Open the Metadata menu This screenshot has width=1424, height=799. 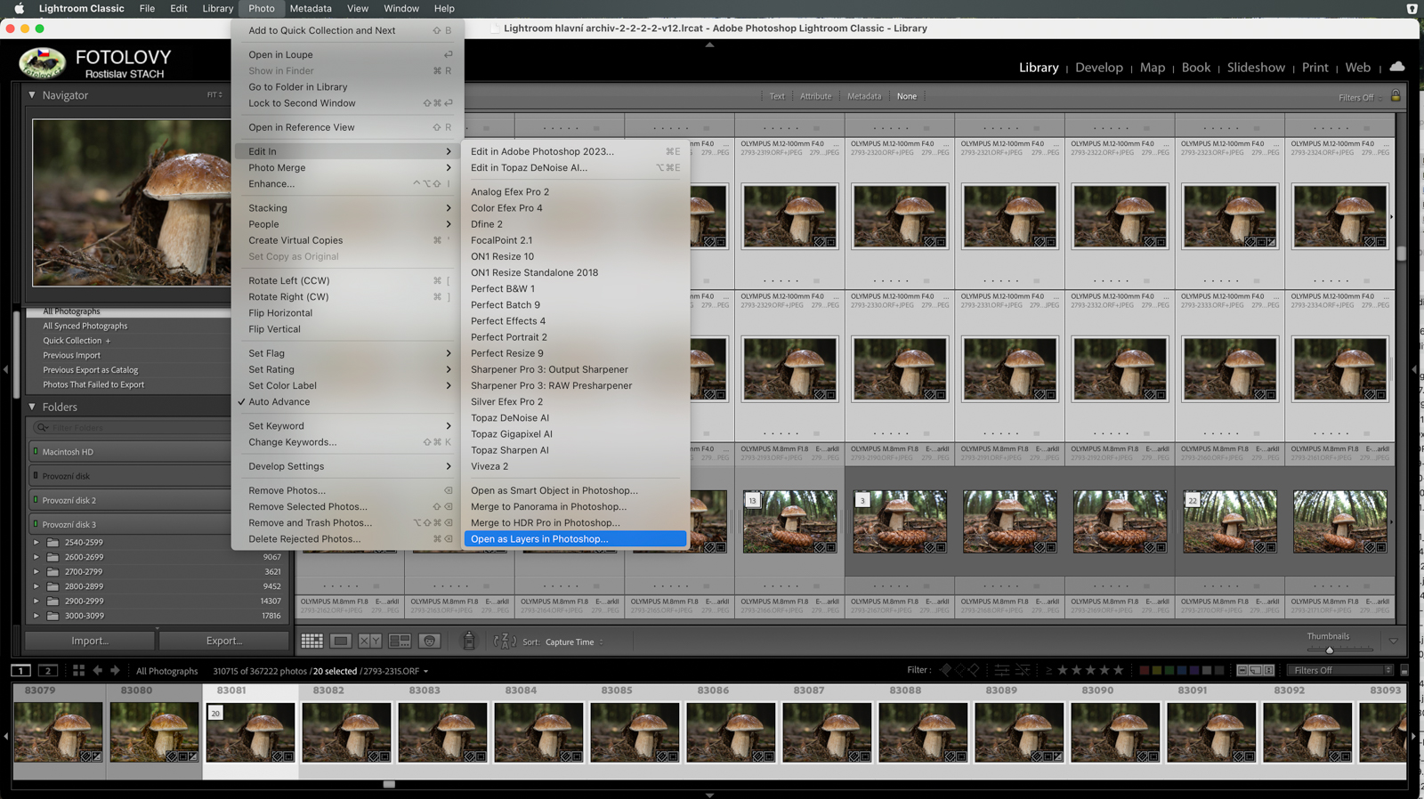tap(311, 8)
